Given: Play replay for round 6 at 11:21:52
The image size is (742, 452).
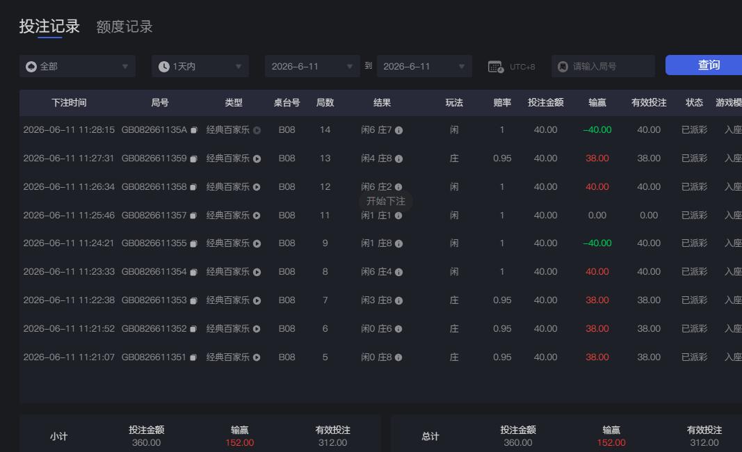Looking at the screenshot, I should pos(257,329).
